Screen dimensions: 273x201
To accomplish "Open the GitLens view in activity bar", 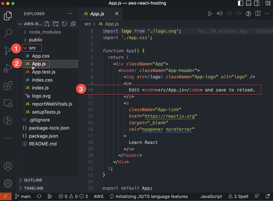I will click(x=8, y=120).
